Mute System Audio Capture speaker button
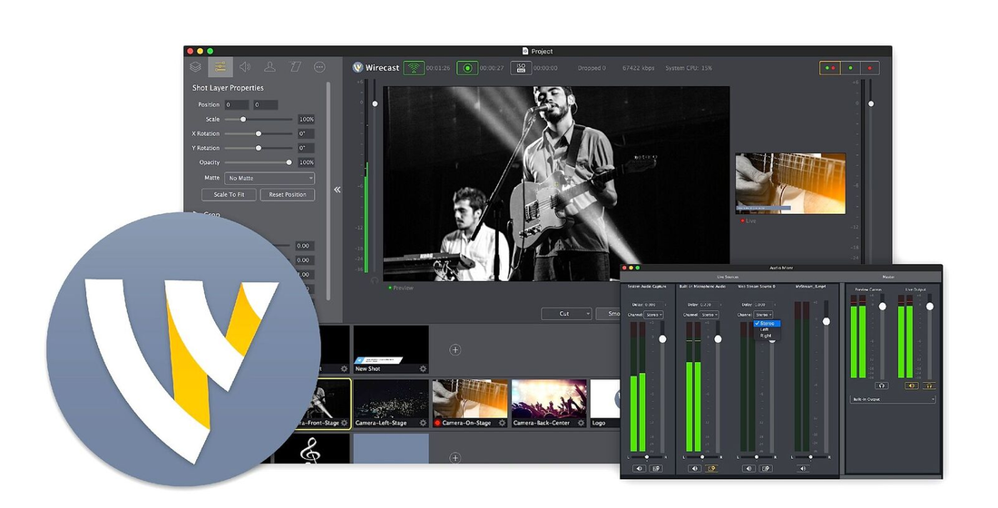Screen dimensions: 998x508 (x=640, y=468)
